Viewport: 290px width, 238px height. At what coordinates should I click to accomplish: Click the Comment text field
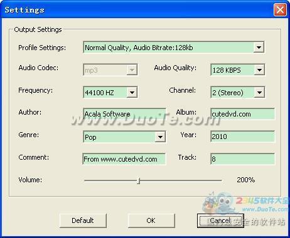[x=124, y=159]
